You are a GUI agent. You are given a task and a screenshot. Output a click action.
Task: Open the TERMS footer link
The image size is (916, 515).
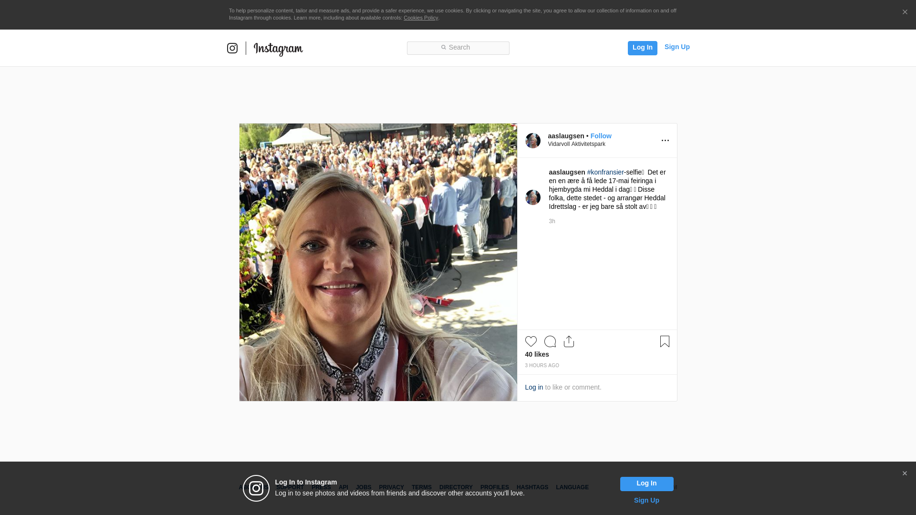(x=421, y=487)
